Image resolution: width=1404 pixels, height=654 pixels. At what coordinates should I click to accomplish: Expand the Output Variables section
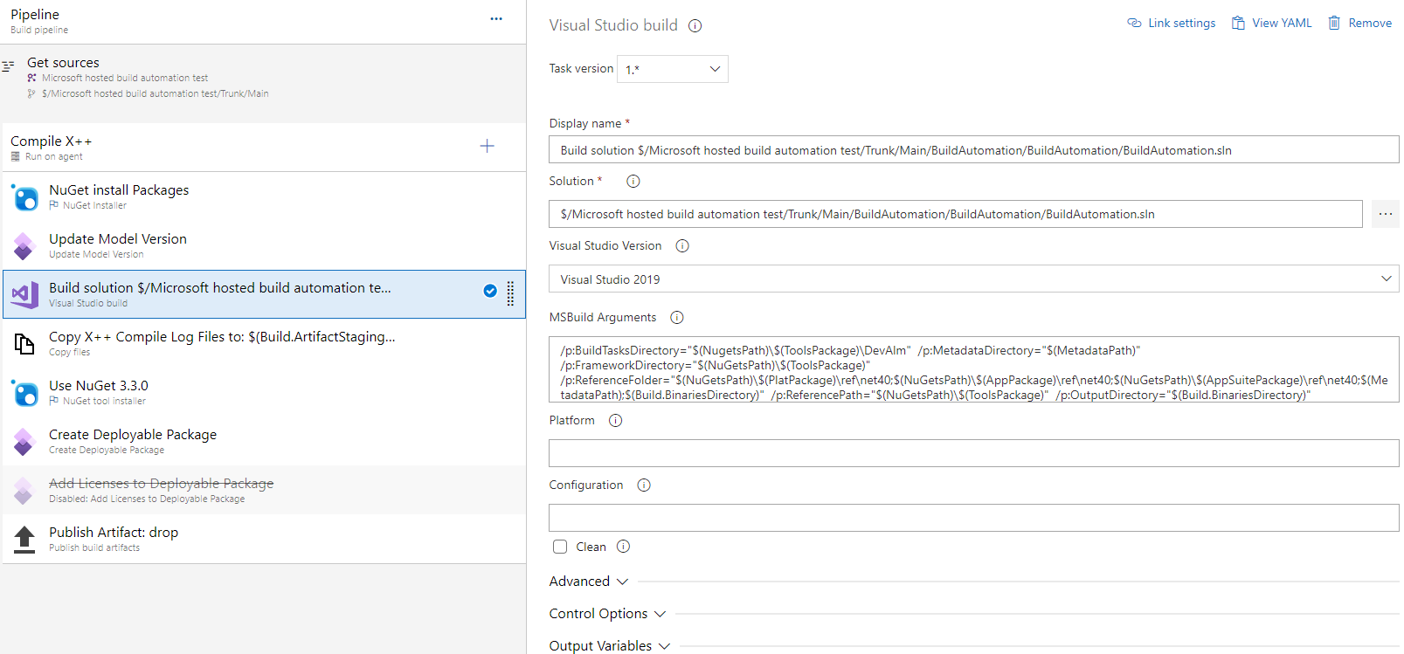click(x=609, y=645)
